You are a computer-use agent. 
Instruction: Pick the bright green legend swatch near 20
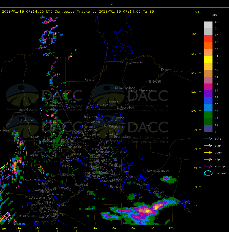[x=208, y=114]
